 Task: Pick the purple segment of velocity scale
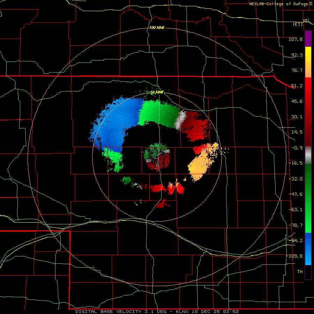[x=308, y=39]
